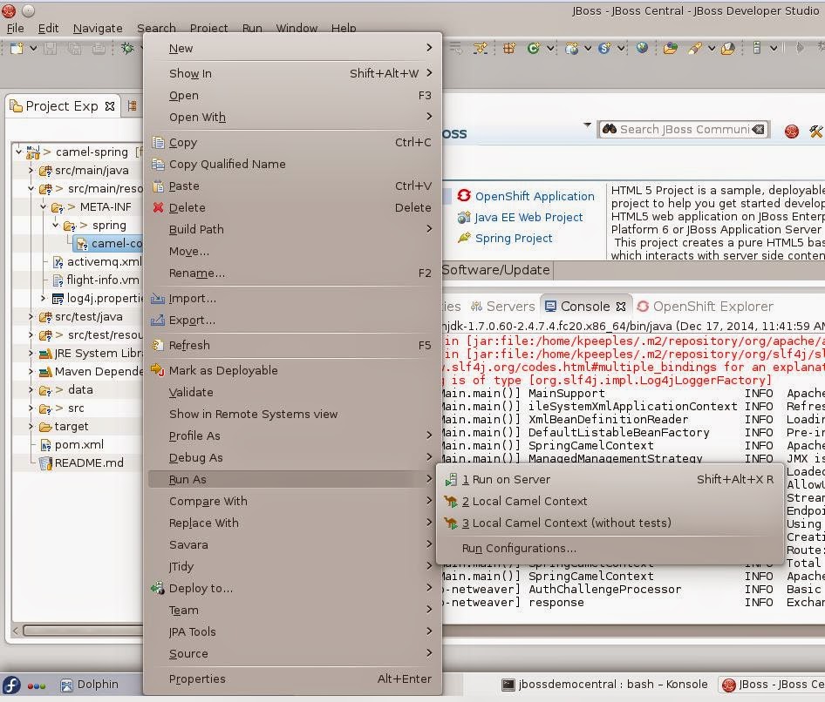Choose Rename... from the menu
This screenshot has width=825, height=702.
point(292,273)
